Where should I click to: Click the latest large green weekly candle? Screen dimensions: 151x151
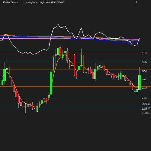pos(140,82)
